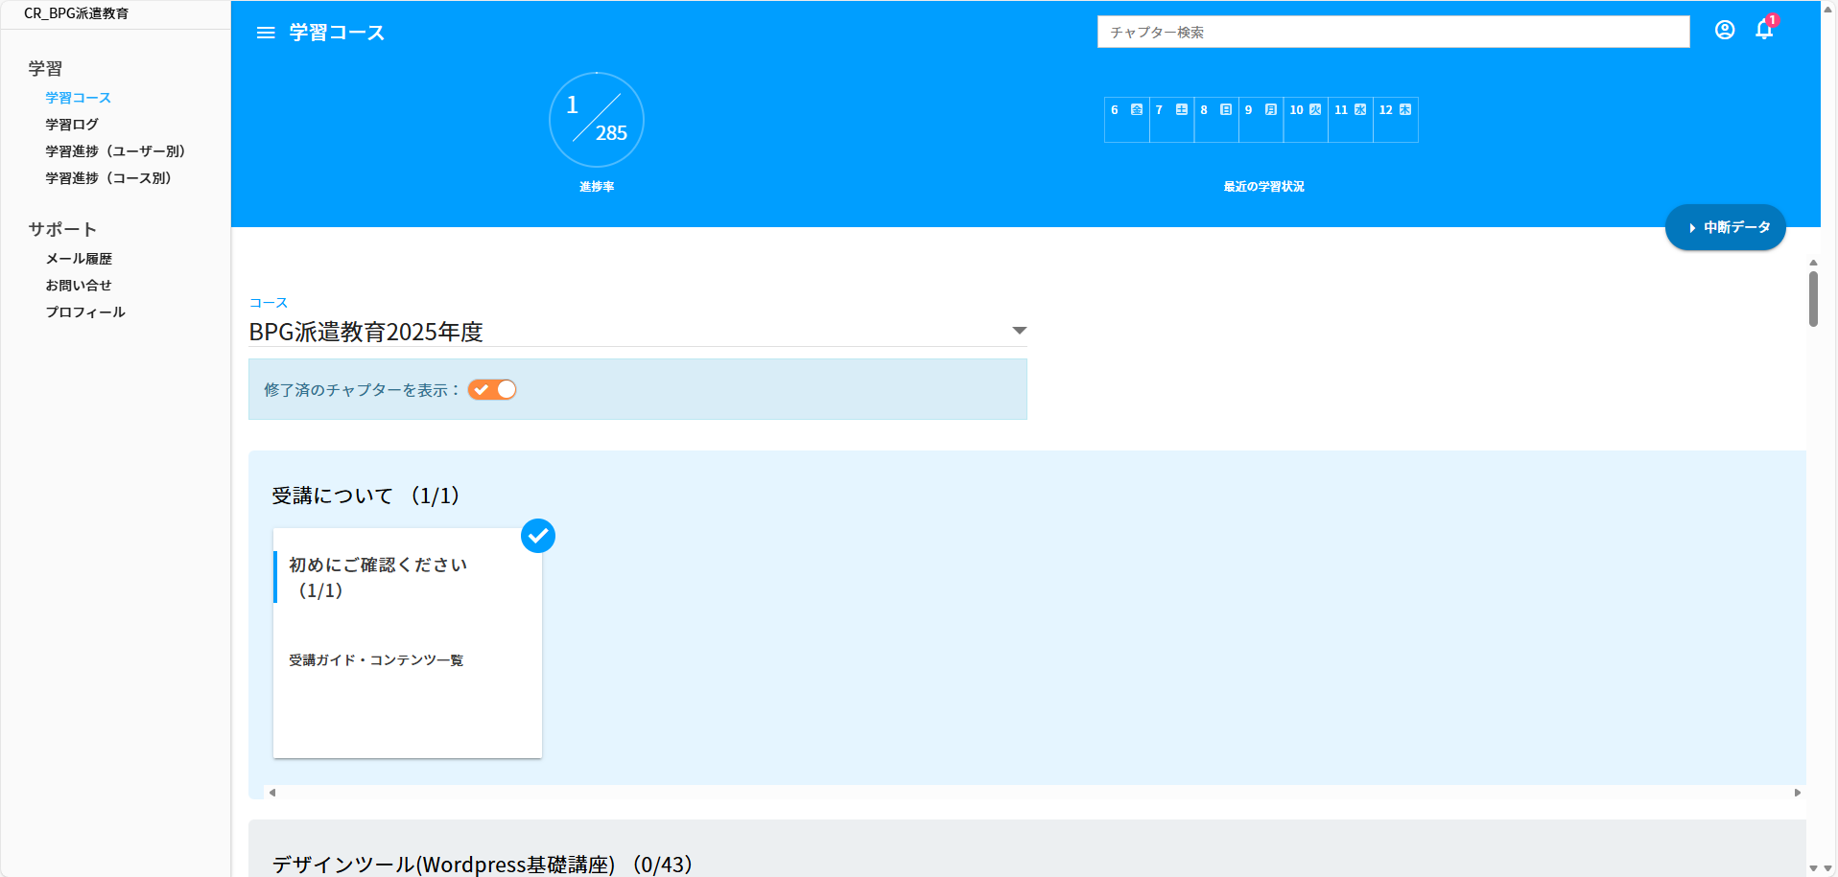
Task: Click 受講について (1/1) section heading
Action: [365, 496]
